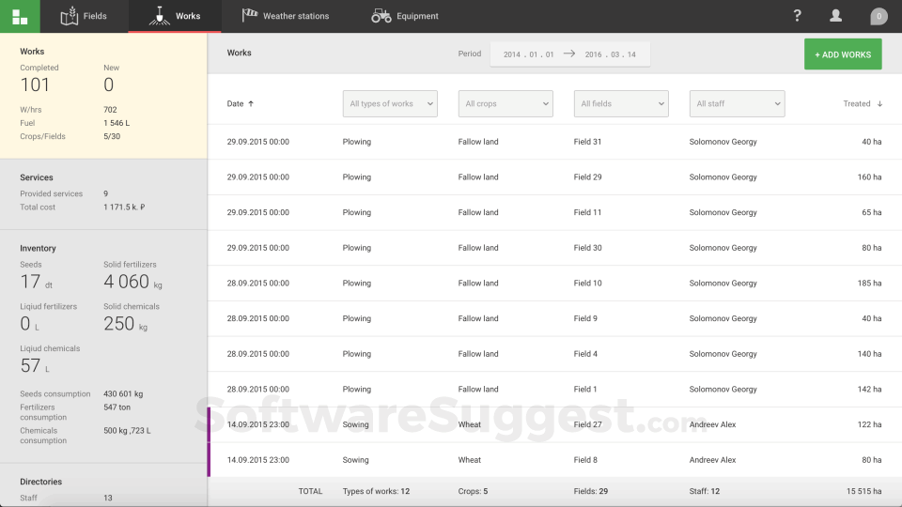Select the Field 4 cell
This screenshot has width=902, height=507.
(585, 354)
